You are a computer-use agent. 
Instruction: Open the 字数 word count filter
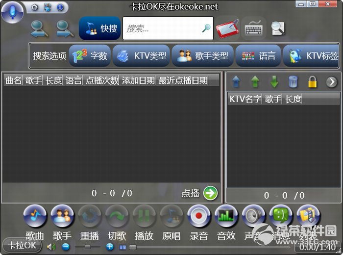(90, 55)
